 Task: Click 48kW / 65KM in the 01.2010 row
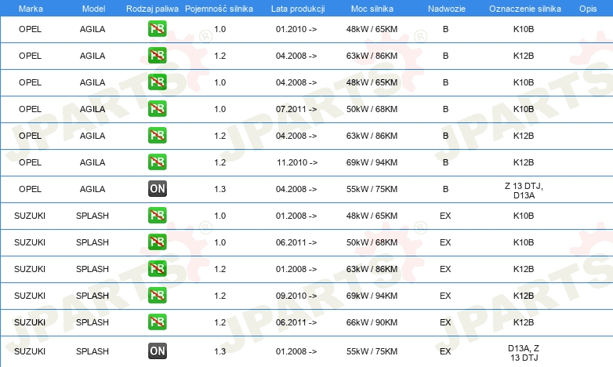pyautogui.click(x=372, y=29)
